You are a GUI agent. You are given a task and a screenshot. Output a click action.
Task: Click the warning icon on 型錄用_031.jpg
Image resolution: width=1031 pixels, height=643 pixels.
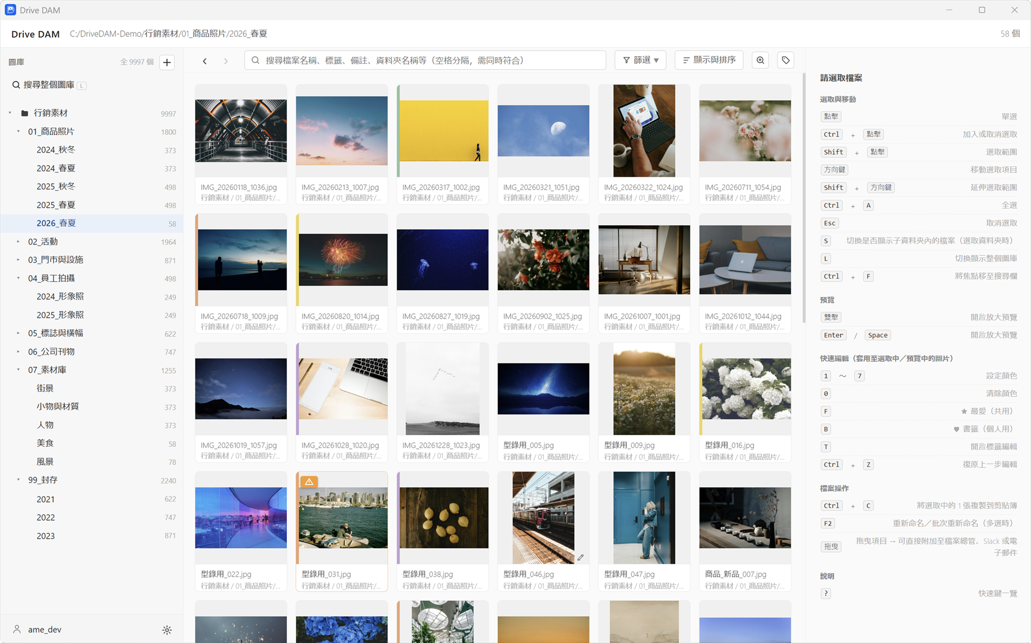point(309,482)
